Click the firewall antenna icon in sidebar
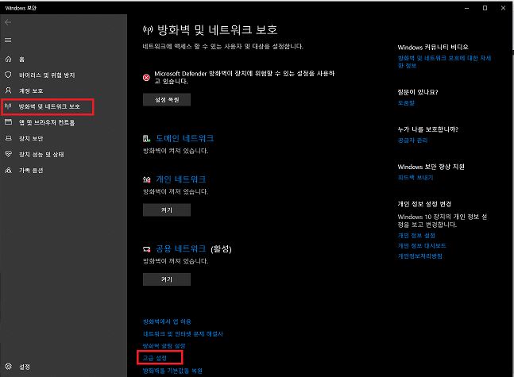This screenshot has width=514, height=377. tap(8, 106)
